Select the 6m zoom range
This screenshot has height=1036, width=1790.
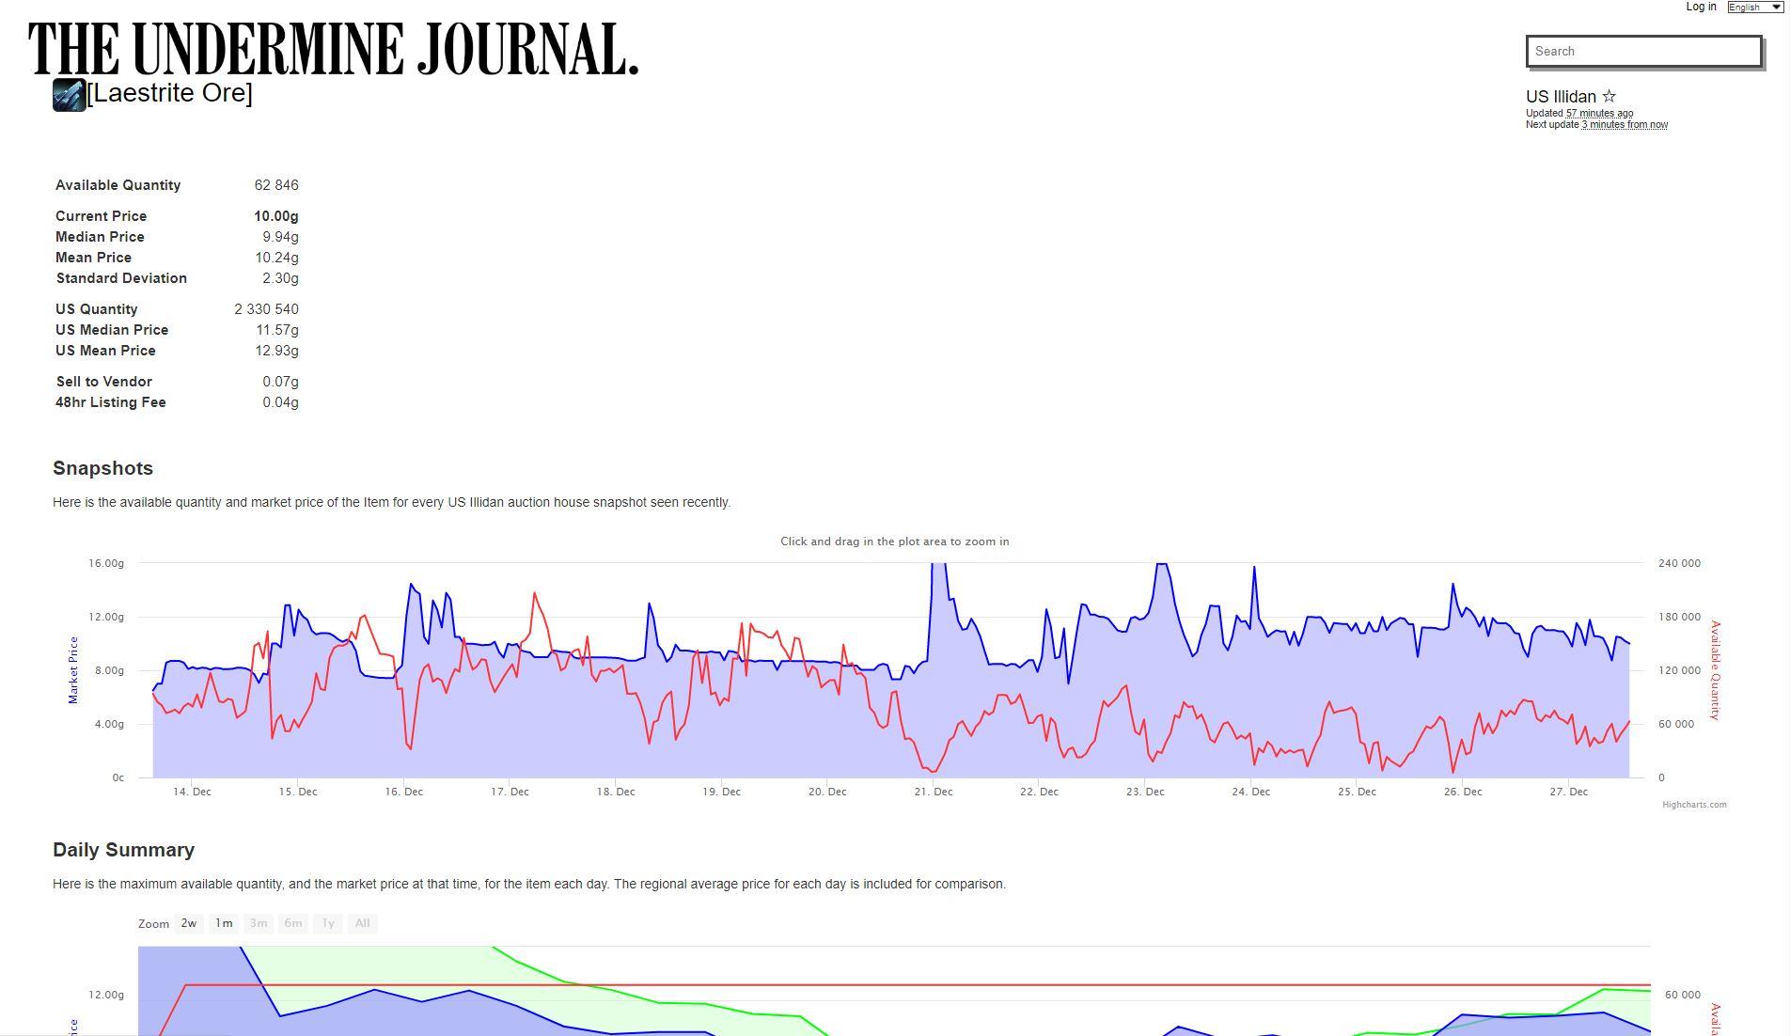[292, 923]
